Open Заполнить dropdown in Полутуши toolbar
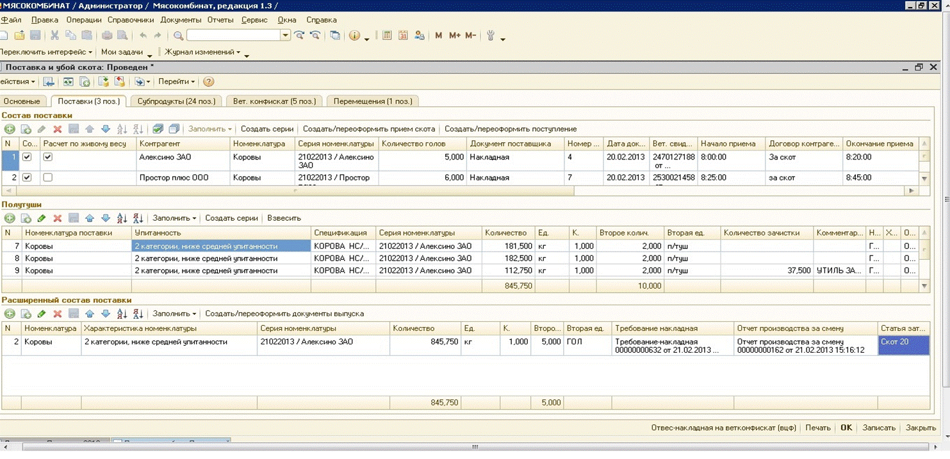Screen dimensions: 950x459 click(x=174, y=218)
